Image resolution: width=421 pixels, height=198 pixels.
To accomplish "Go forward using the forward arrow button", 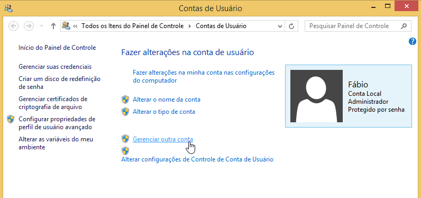I will click(x=29, y=26).
